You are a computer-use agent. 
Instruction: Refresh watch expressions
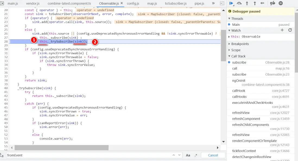[290, 30]
